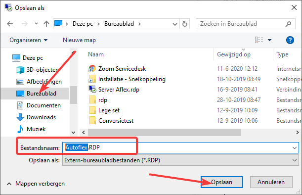302x195 pixels.
Task: Click Nieuwe map in toolbar
Action: coord(79,40)
